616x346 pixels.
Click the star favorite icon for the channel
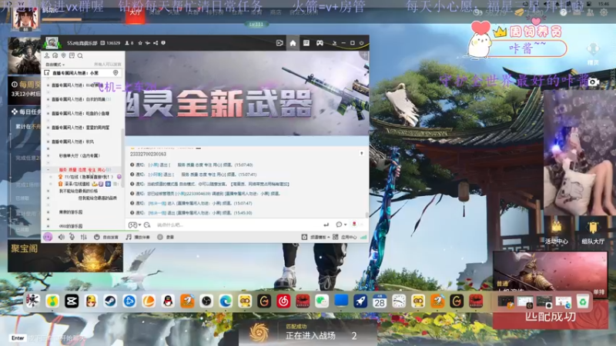tap(140, 43)
